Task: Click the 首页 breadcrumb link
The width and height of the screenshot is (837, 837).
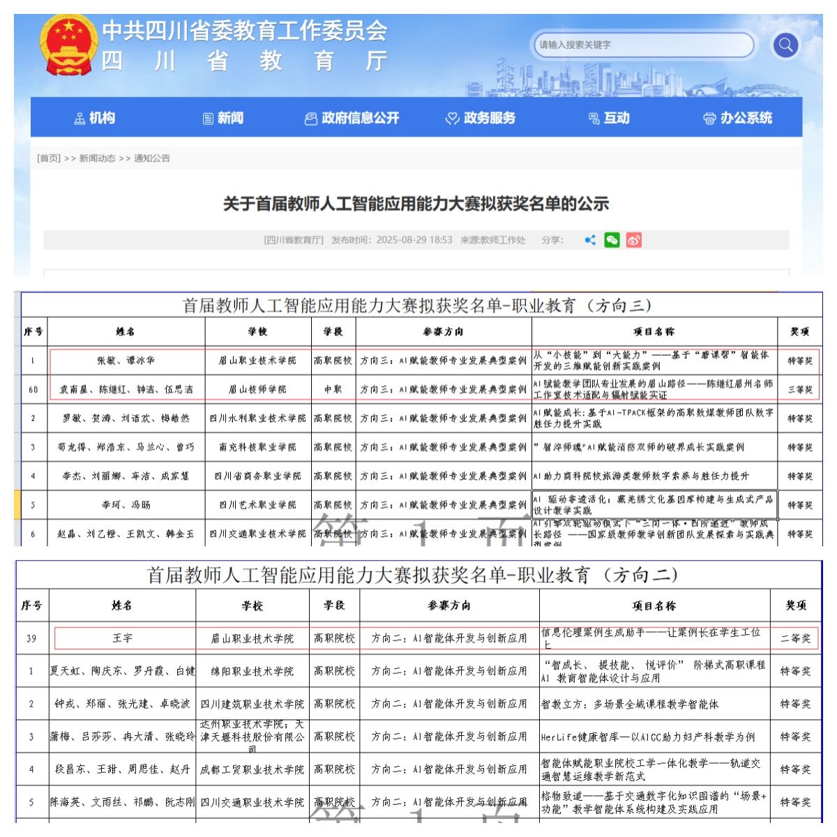Action: pos(49,158)
